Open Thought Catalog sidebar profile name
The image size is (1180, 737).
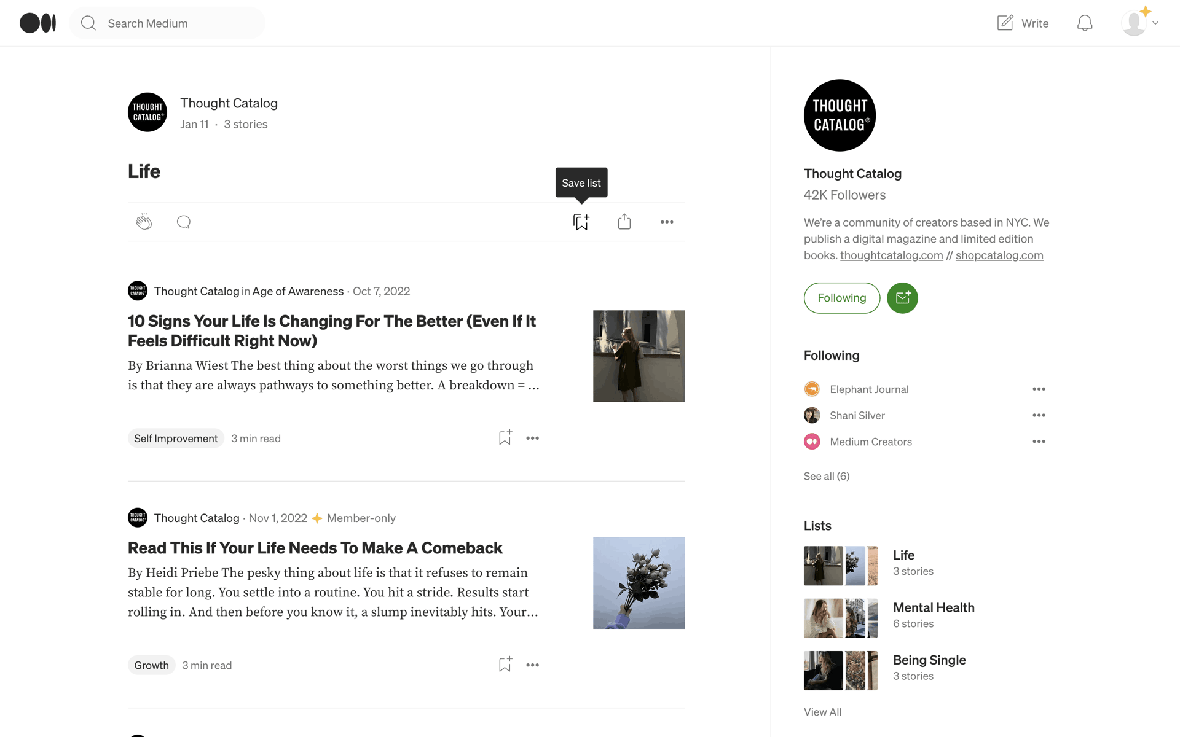852,174
